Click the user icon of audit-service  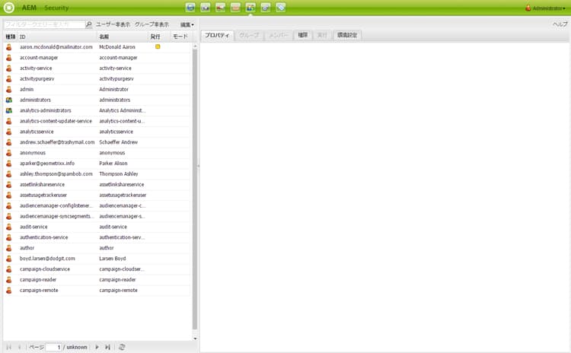[8, 227]
